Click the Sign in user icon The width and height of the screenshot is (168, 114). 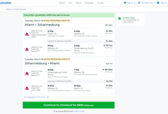125,3
